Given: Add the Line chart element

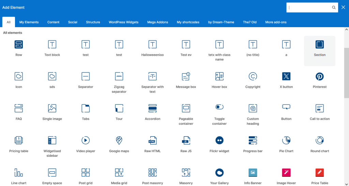Looking at the screenshot, I should click(x=19, y=176).
